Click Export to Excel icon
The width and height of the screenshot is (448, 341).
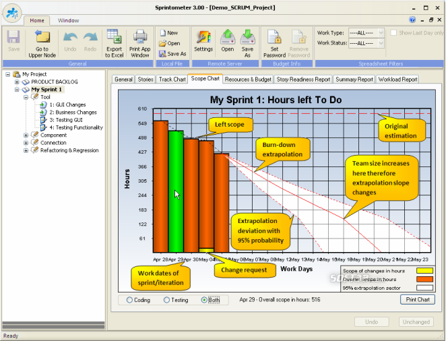pyautogui.click(x=114, y=37)
